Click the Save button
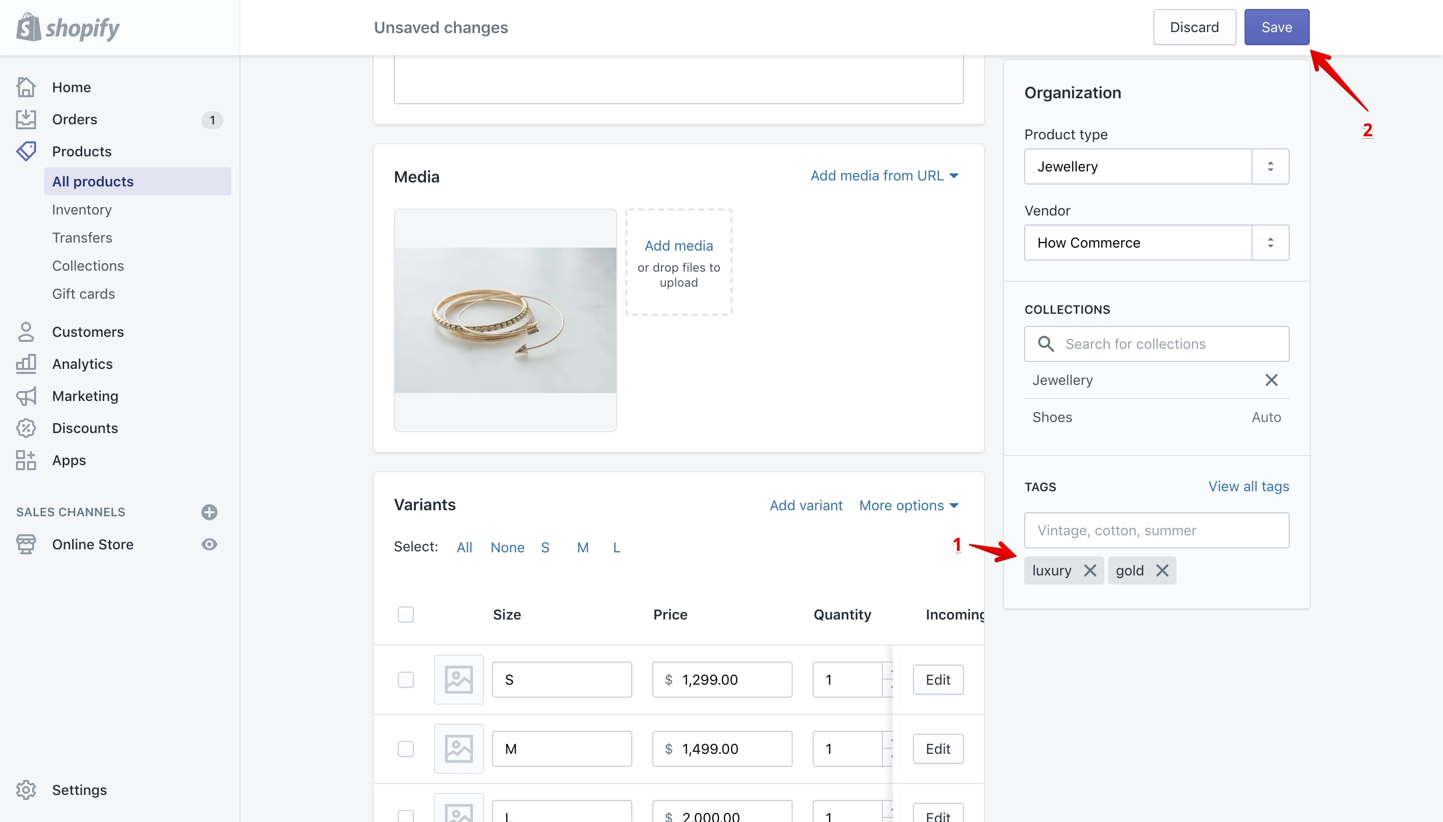 point(1277,27)
